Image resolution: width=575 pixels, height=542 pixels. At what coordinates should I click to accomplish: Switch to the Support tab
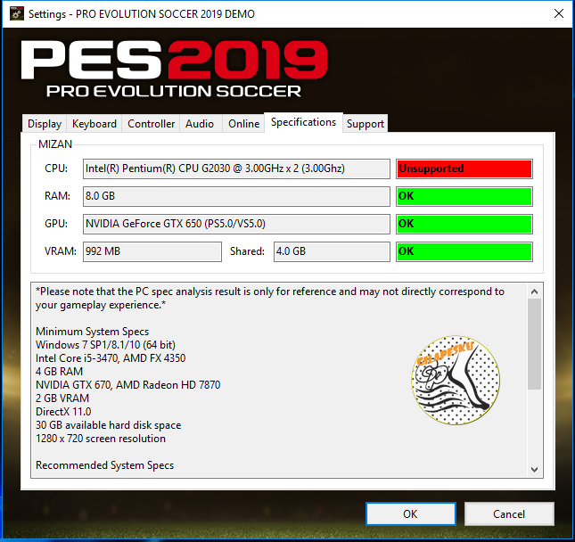pos(366,124)
